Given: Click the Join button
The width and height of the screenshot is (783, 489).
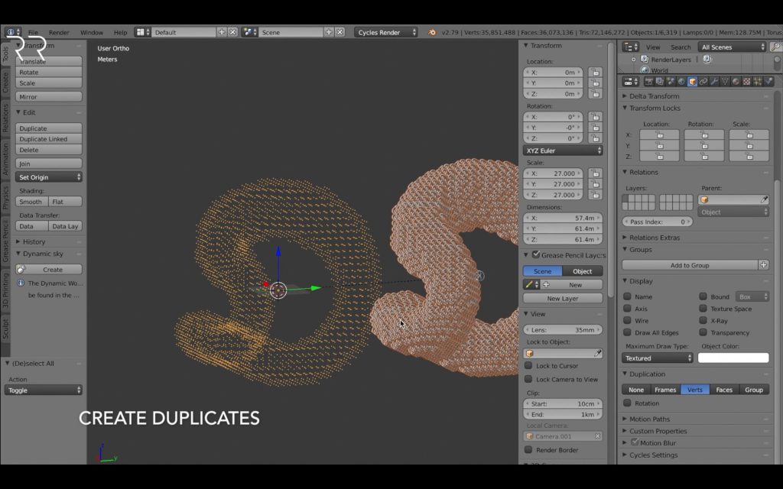Looking at the screenshot, I should click(x=49, y=164).
